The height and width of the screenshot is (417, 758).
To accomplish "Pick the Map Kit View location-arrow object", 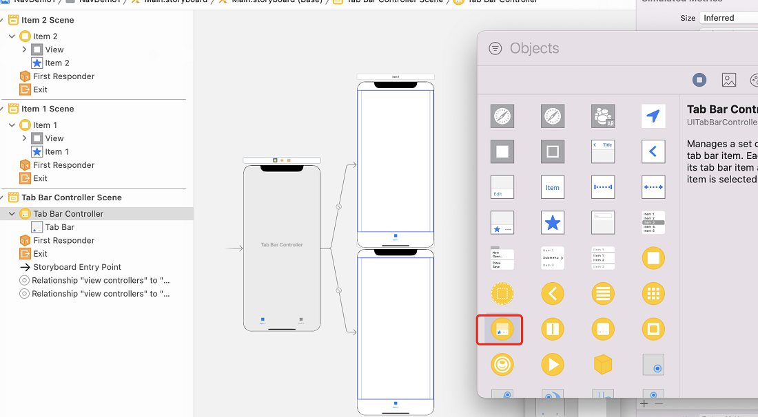I will click(x=653, y=116).
